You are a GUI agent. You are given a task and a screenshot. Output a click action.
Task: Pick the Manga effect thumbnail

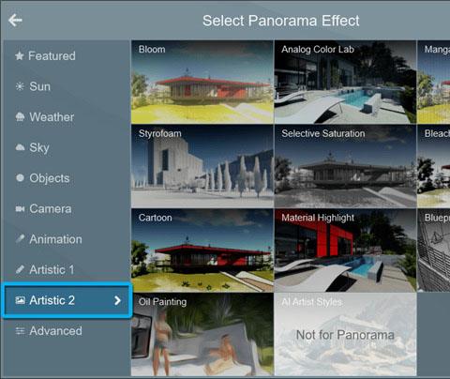click(x=434, y=82)
